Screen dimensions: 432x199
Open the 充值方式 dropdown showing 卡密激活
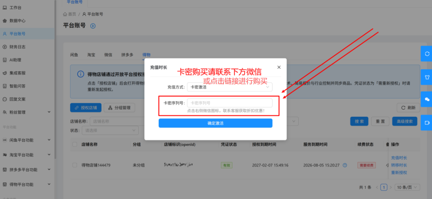coord(229,87)
